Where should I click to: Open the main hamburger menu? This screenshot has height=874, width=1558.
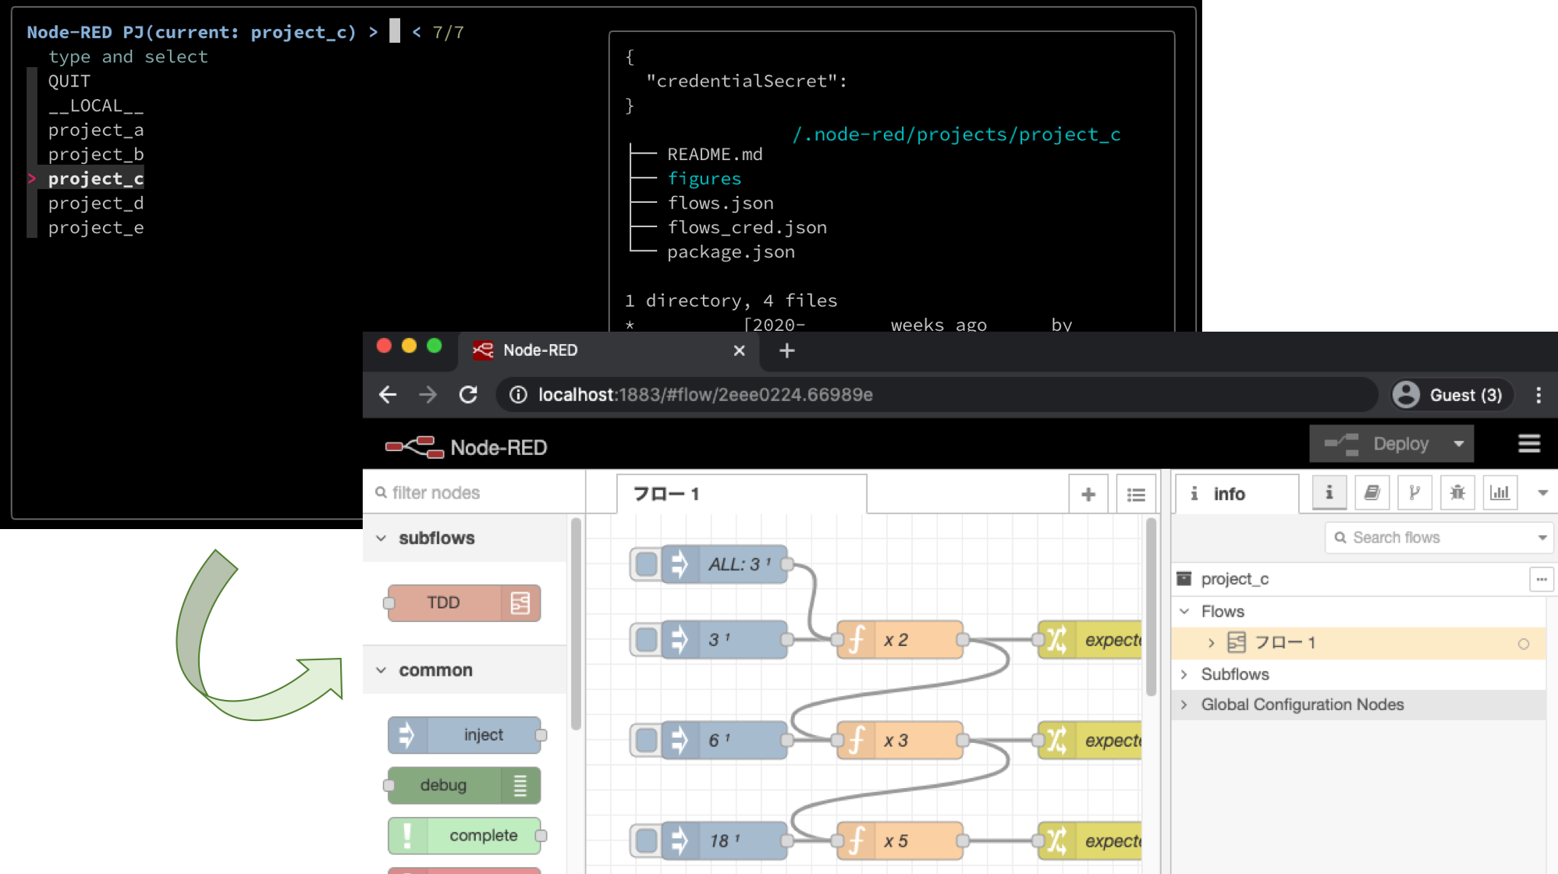(x=1528, y=443)
